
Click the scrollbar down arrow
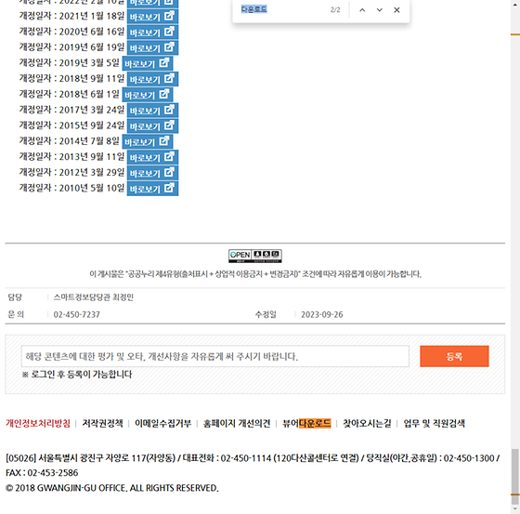click(x=515, y=509)
